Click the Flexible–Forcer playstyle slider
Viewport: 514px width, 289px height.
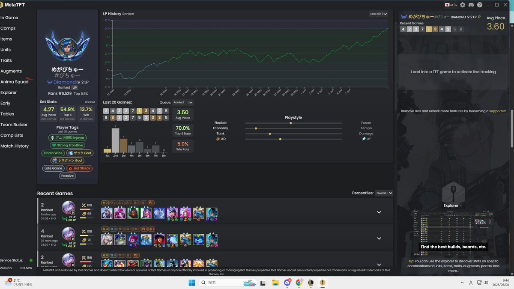click(293, 123)
